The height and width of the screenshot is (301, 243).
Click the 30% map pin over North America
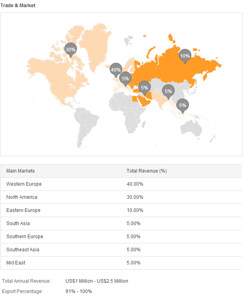pos(70,50)
